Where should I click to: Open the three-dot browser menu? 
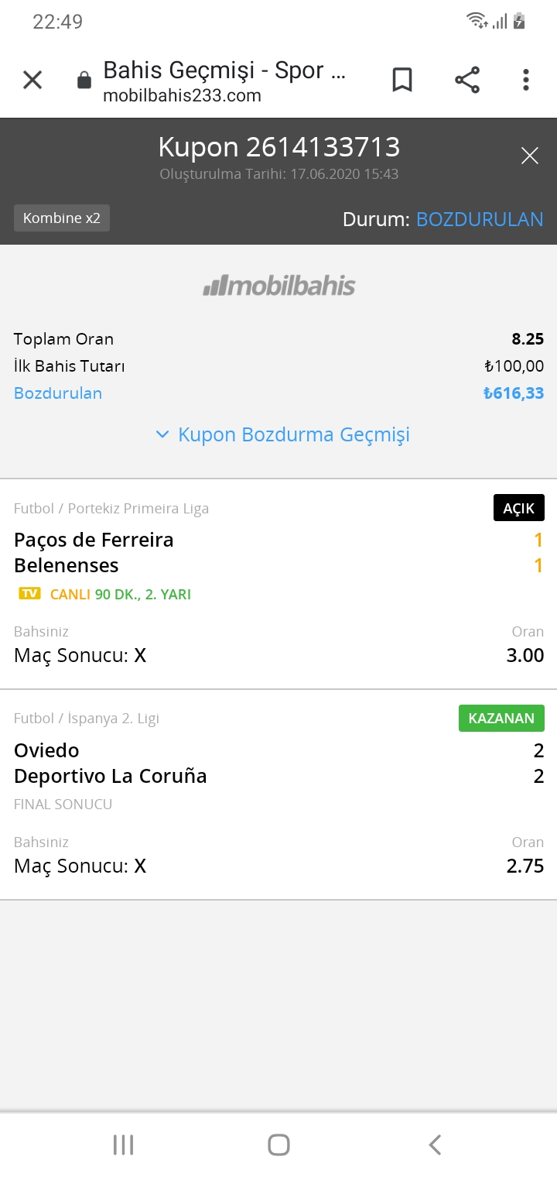(526, 80)
